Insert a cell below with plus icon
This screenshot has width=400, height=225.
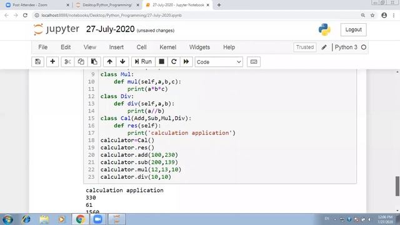click(52, 62)
